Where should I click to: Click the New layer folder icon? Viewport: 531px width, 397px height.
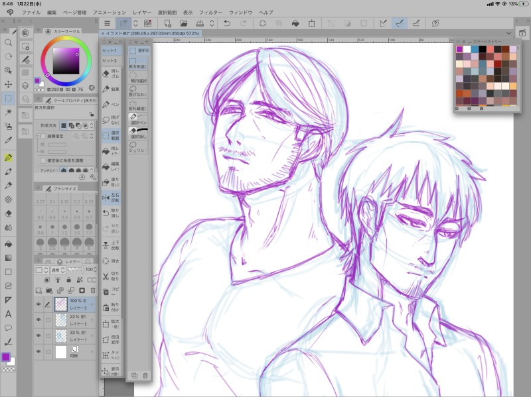49,290
